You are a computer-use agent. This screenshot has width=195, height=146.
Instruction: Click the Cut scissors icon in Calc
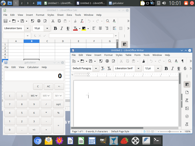coord(53,21)
